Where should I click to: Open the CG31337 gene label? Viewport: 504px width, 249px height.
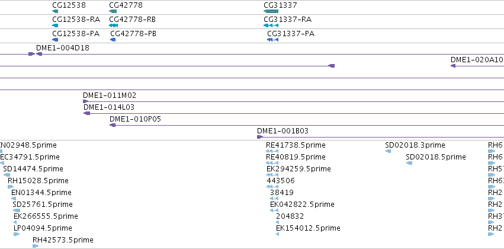coord(280,5)
